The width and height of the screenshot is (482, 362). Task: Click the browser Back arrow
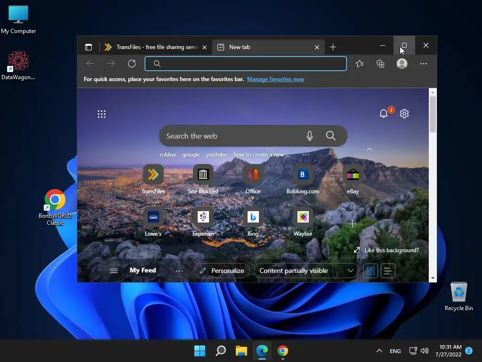click(90, 64)
